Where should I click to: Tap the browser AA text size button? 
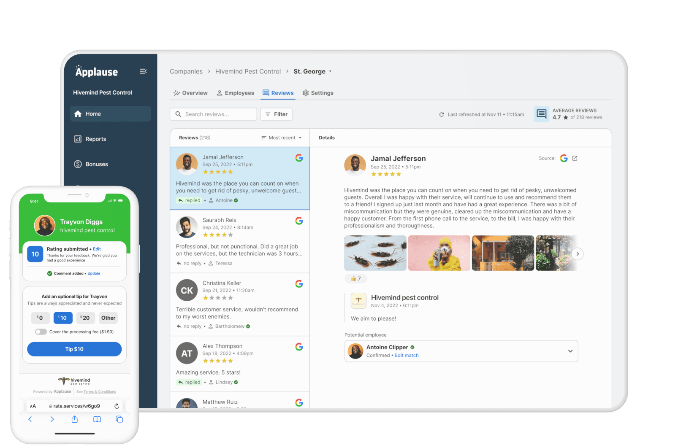coord(33,406)
